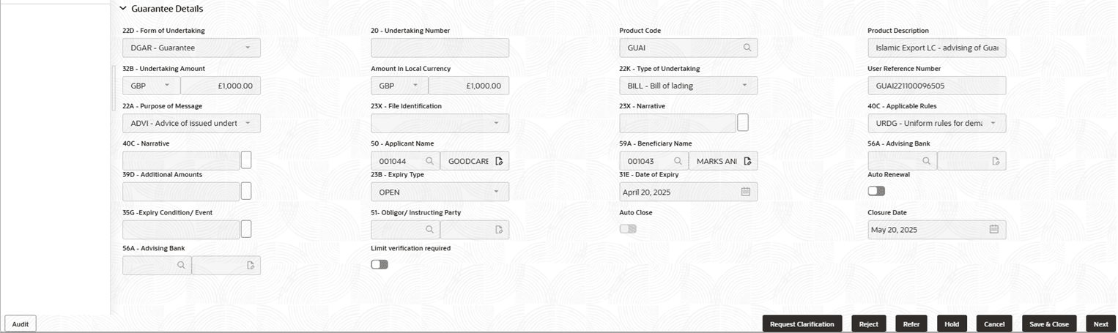Search Beneficiary ID 001043 magnifier icon
This screenshot has width=1118, height=333.
click(x=678, y=161)
